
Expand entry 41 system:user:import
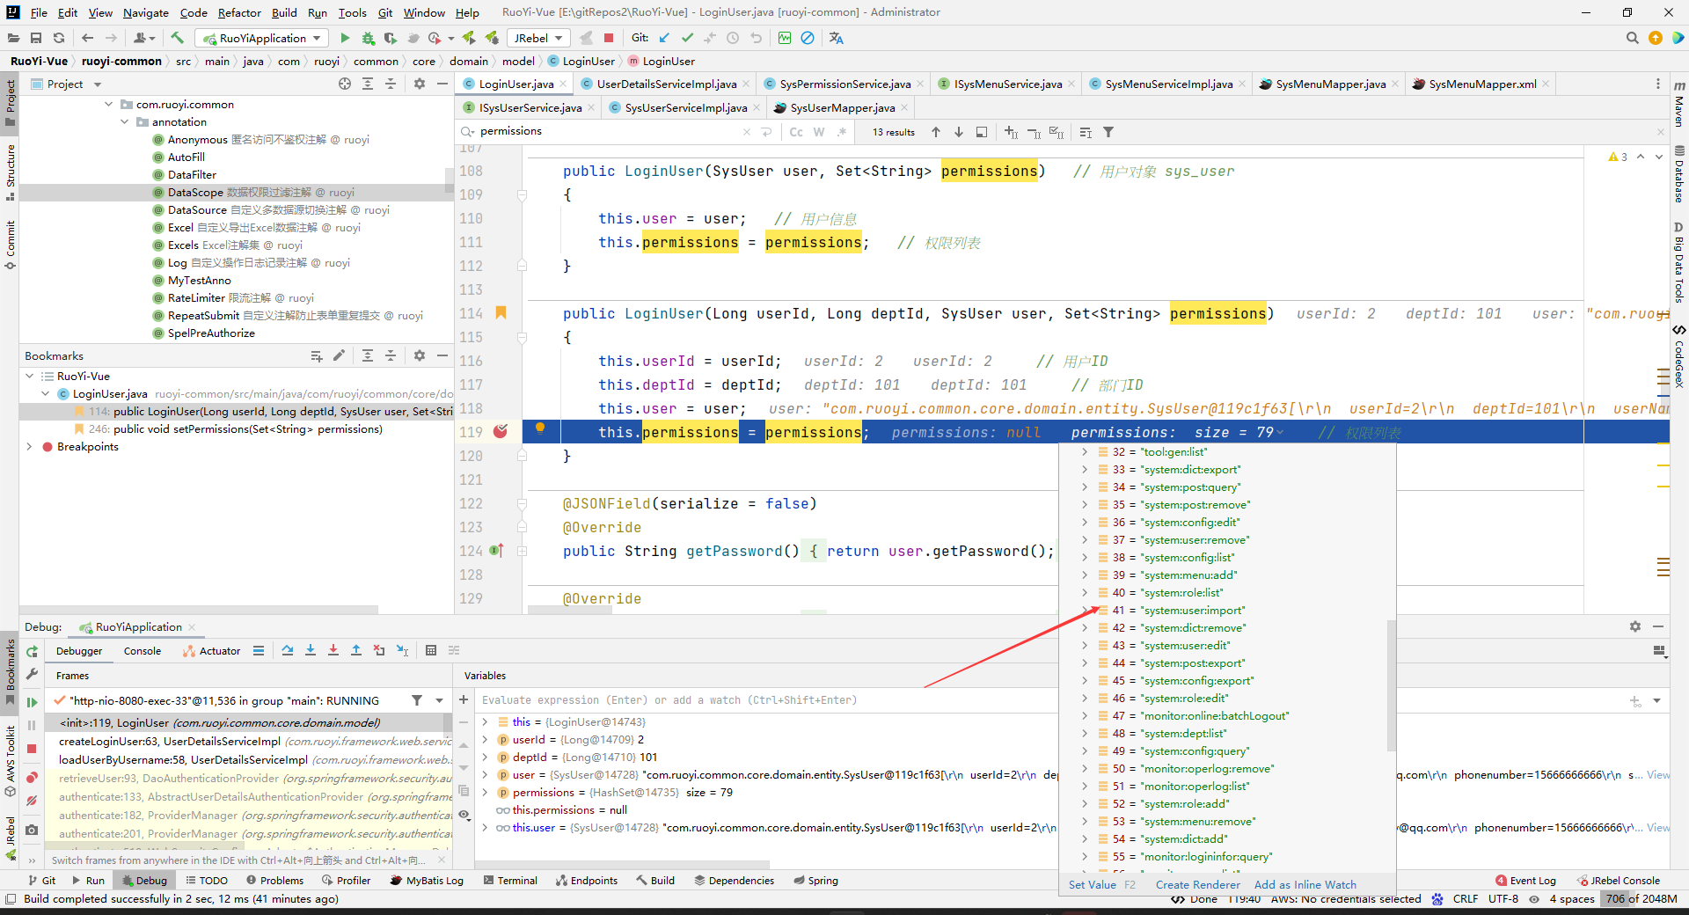point(1085,610)
